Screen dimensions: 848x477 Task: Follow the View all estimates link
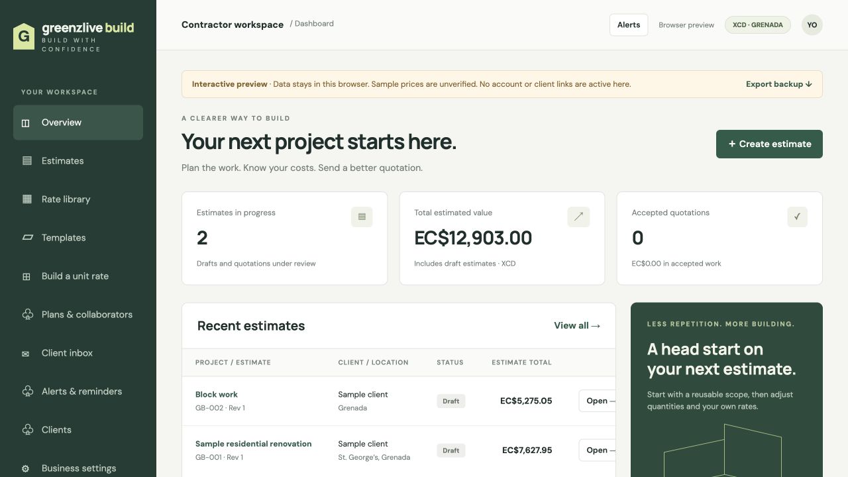point(577,325)
